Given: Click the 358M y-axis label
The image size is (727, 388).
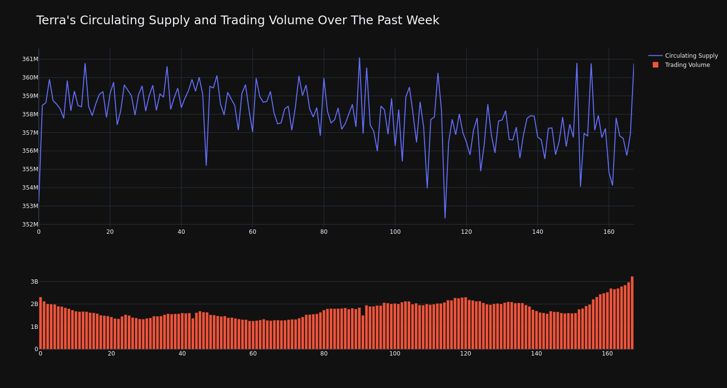Looking at the screenshot, I should 31,114.
